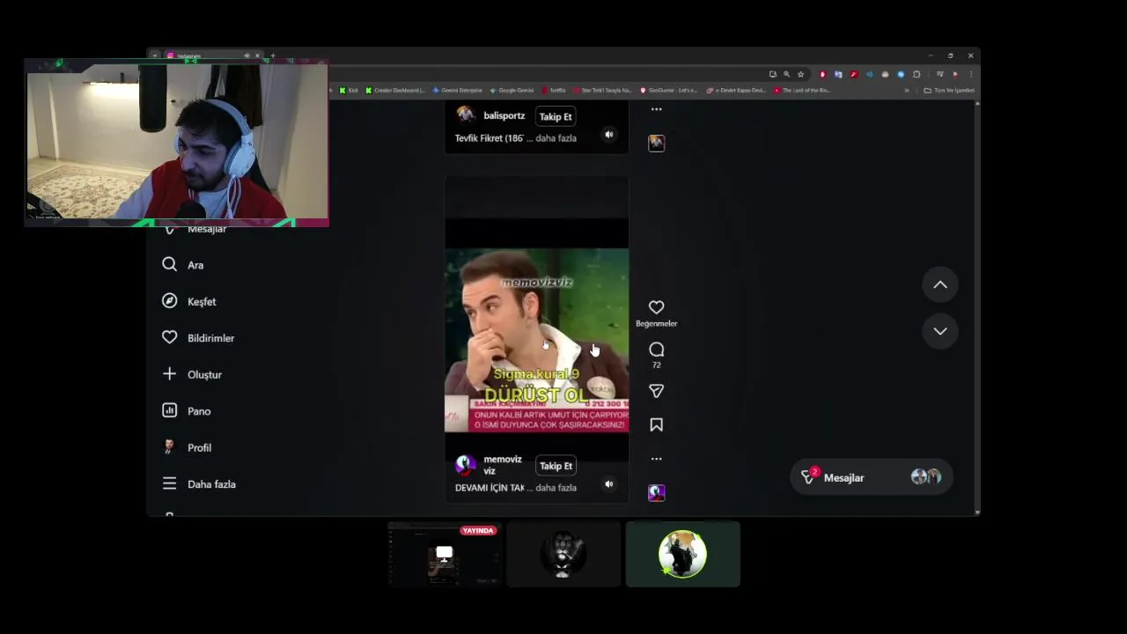Select the YAYINDA screen share tile

(x=445, y=554)
